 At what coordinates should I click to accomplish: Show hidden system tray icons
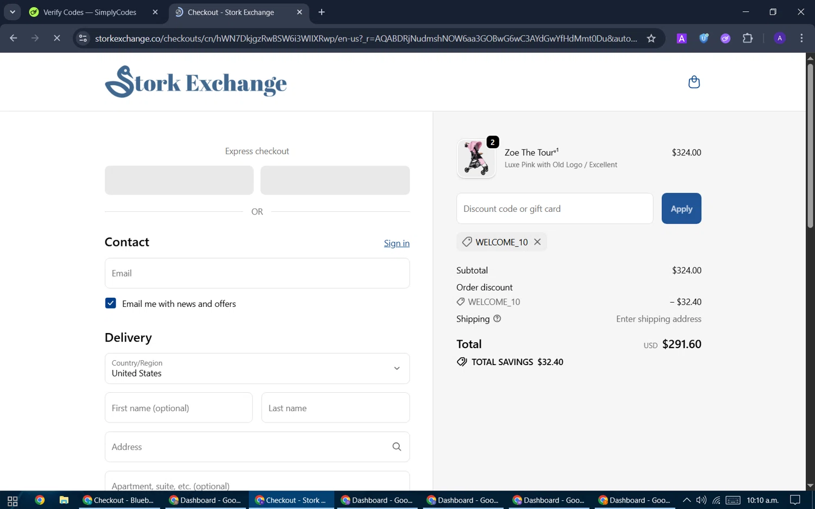tap(686, 500)
